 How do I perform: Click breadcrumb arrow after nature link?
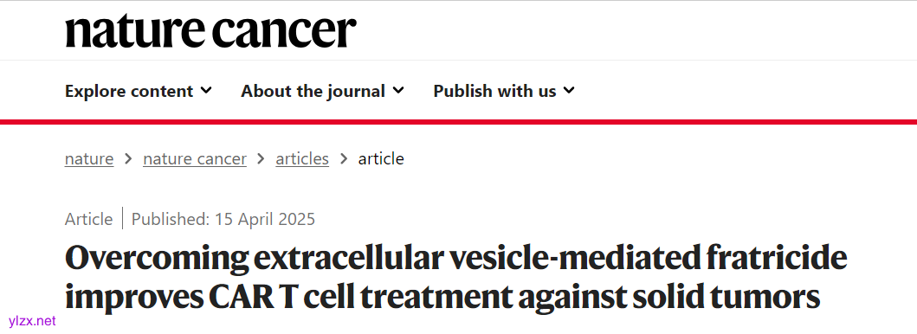coord(128,159)
